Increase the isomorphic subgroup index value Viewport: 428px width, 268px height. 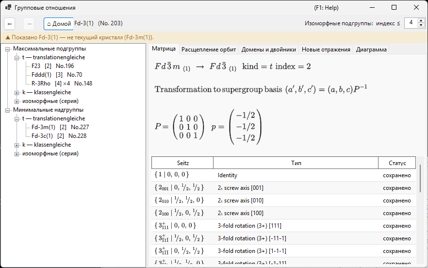tap(421, 20)
